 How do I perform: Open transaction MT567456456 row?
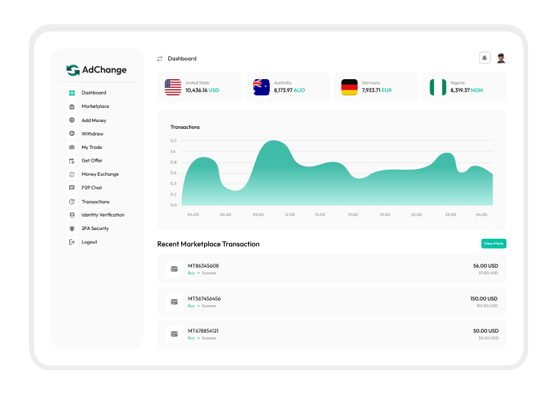tap(332, 302)
